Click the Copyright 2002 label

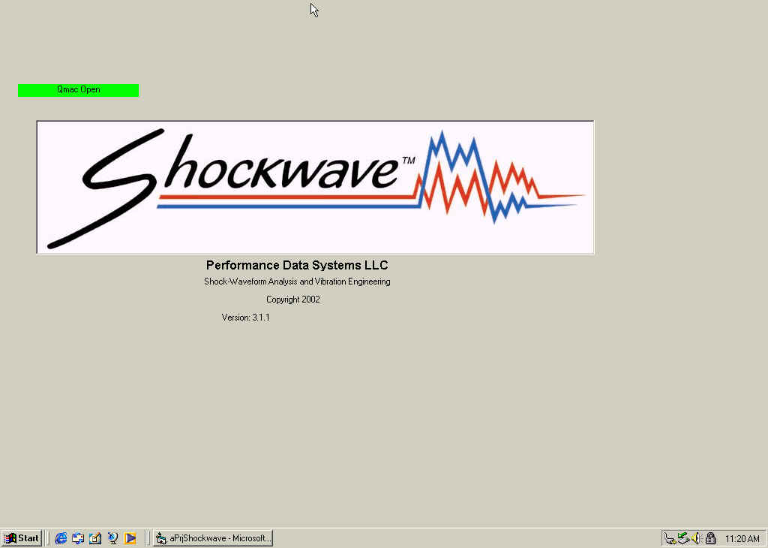coord(293,300)
